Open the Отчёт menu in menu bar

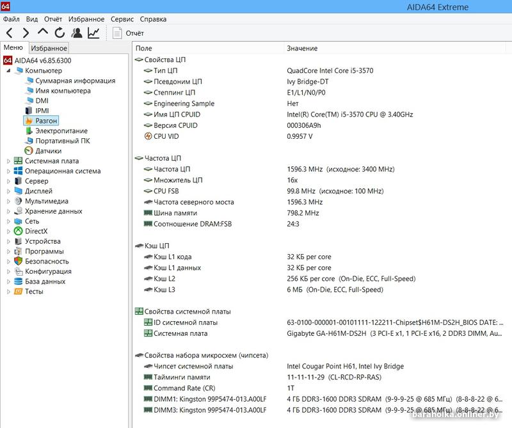click(x=53, y=19)
